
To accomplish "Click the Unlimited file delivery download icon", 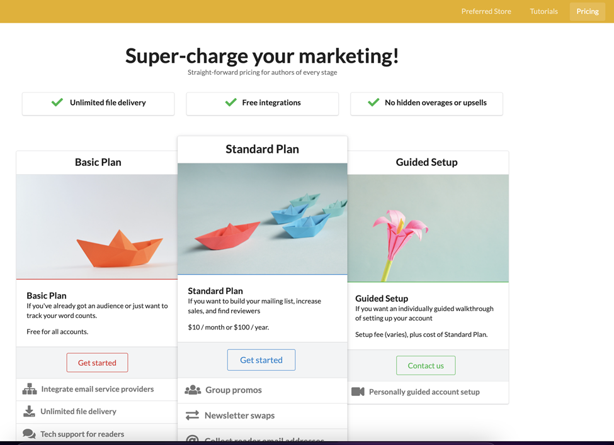I will pos(29,411).
